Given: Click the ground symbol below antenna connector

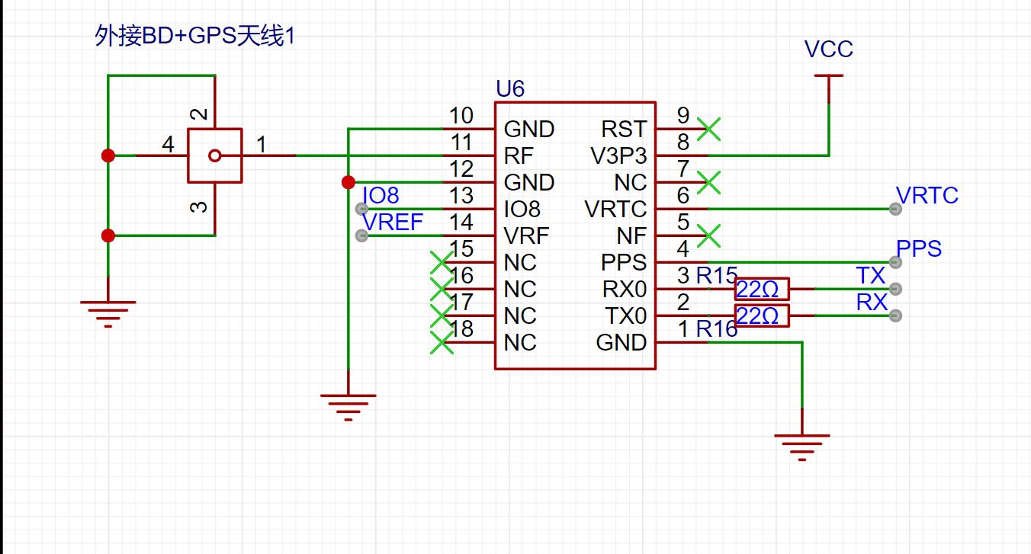Looking at the screenshot, I should tap(108, 313).
